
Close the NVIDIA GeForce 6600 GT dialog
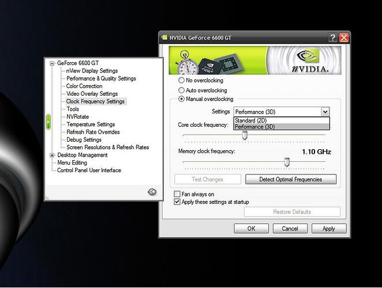(x=344, y=37)
